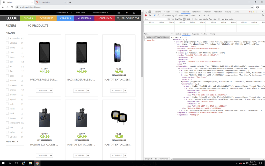Select the favicon.ico request row
Viewport: 265px width, 166px height.
pos(151,40)
